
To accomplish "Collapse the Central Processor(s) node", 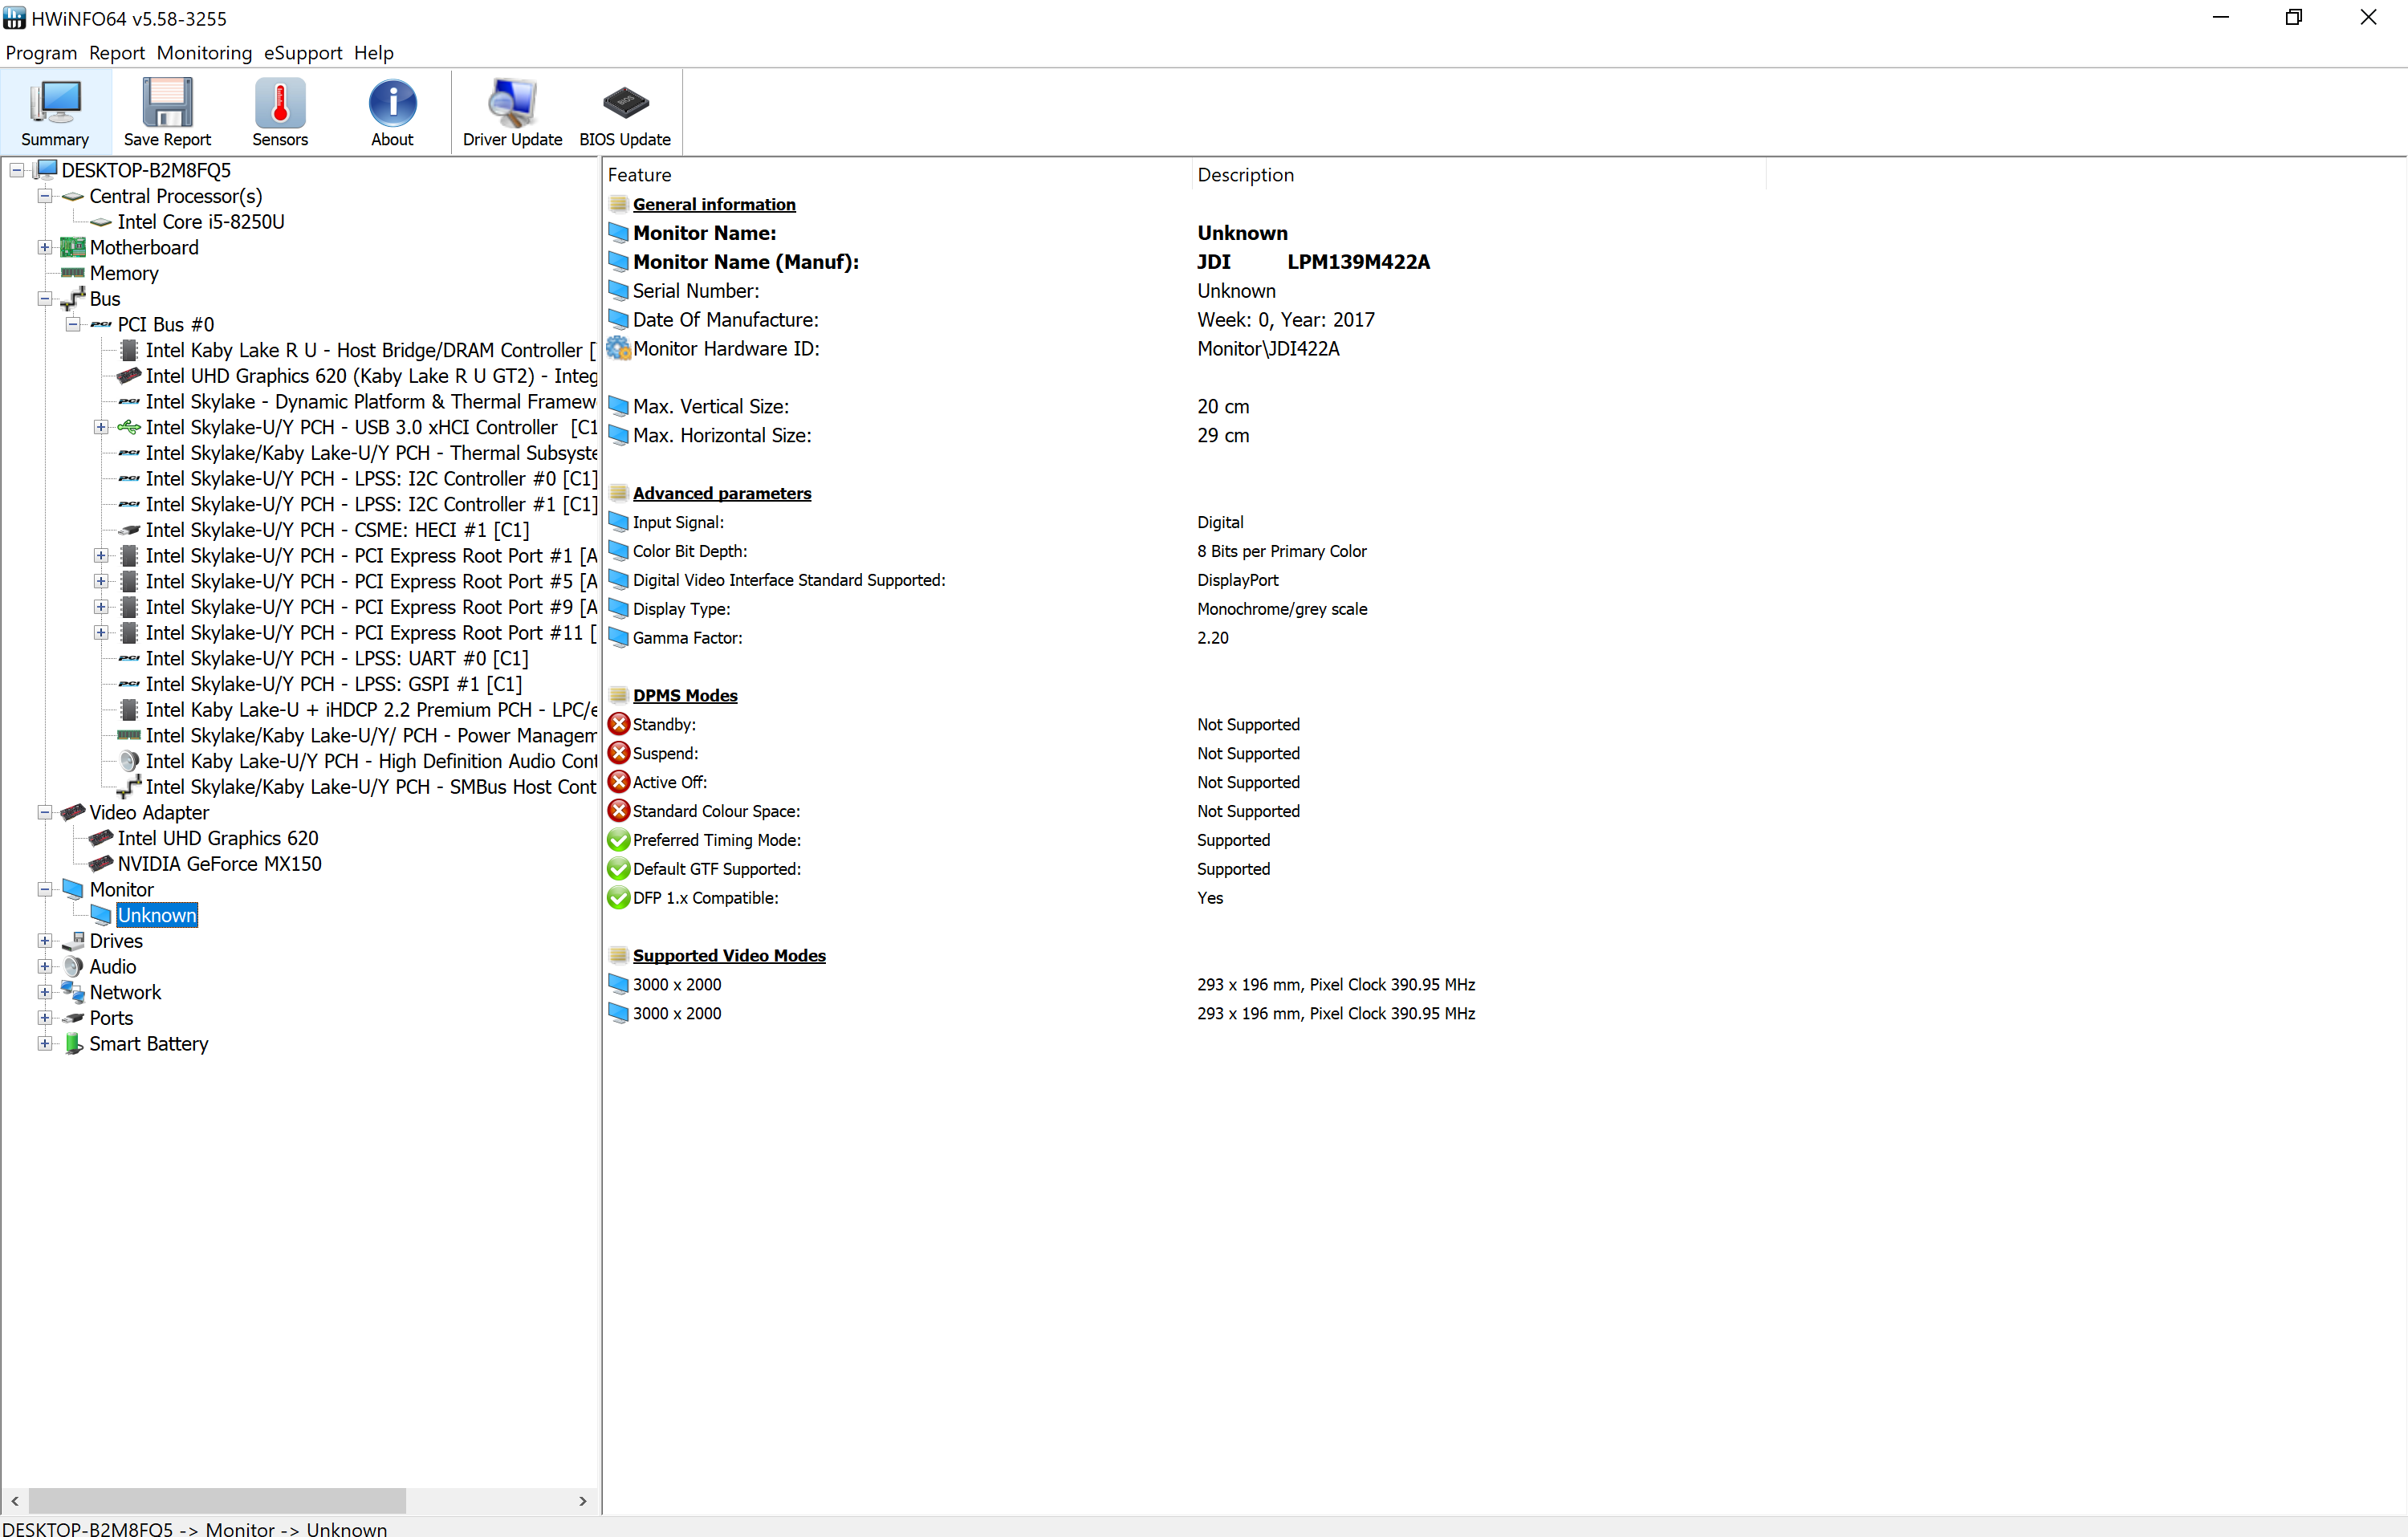I will pos(45,196).
